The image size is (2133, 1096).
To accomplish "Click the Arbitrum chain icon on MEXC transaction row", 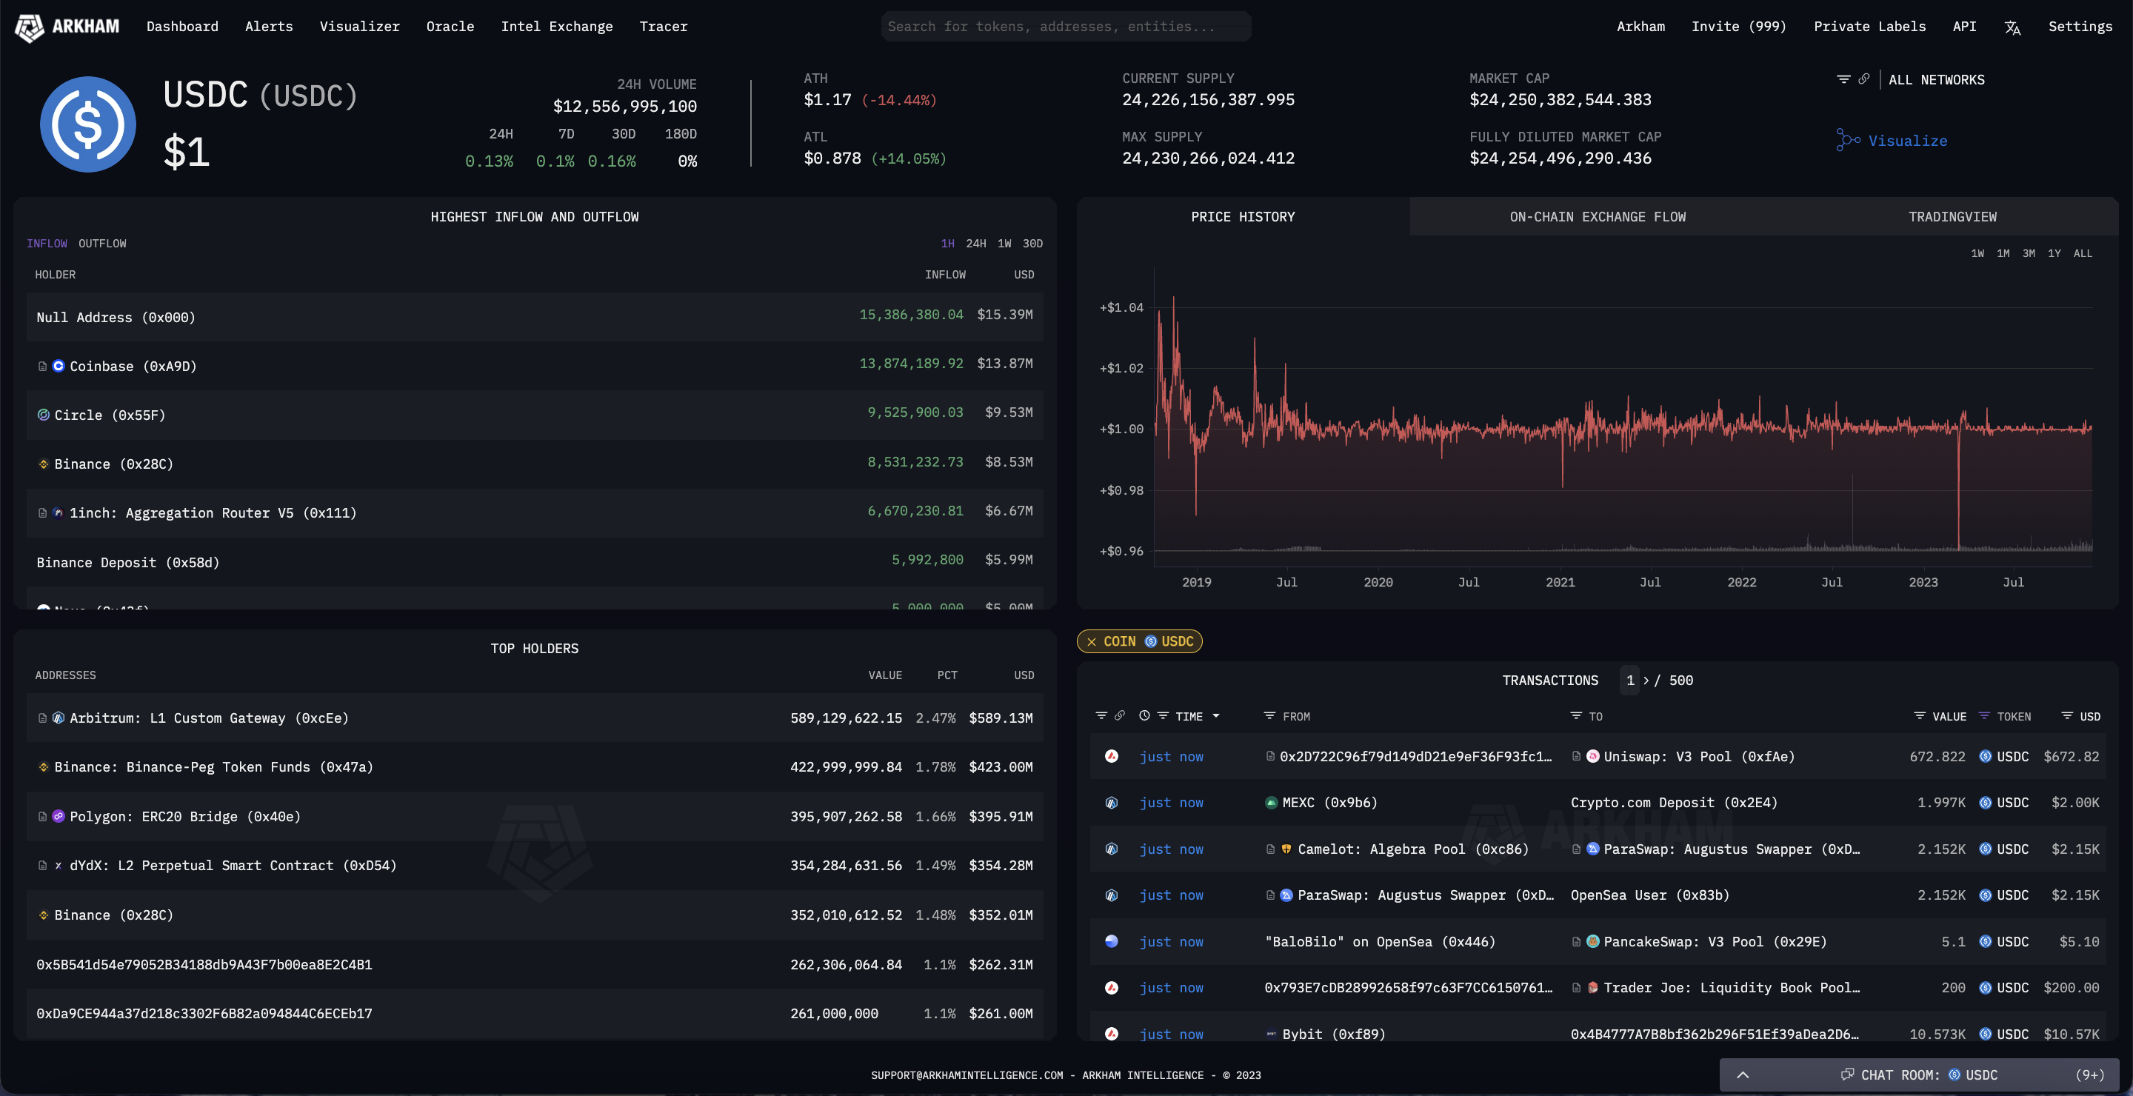I will [1111, 802].
